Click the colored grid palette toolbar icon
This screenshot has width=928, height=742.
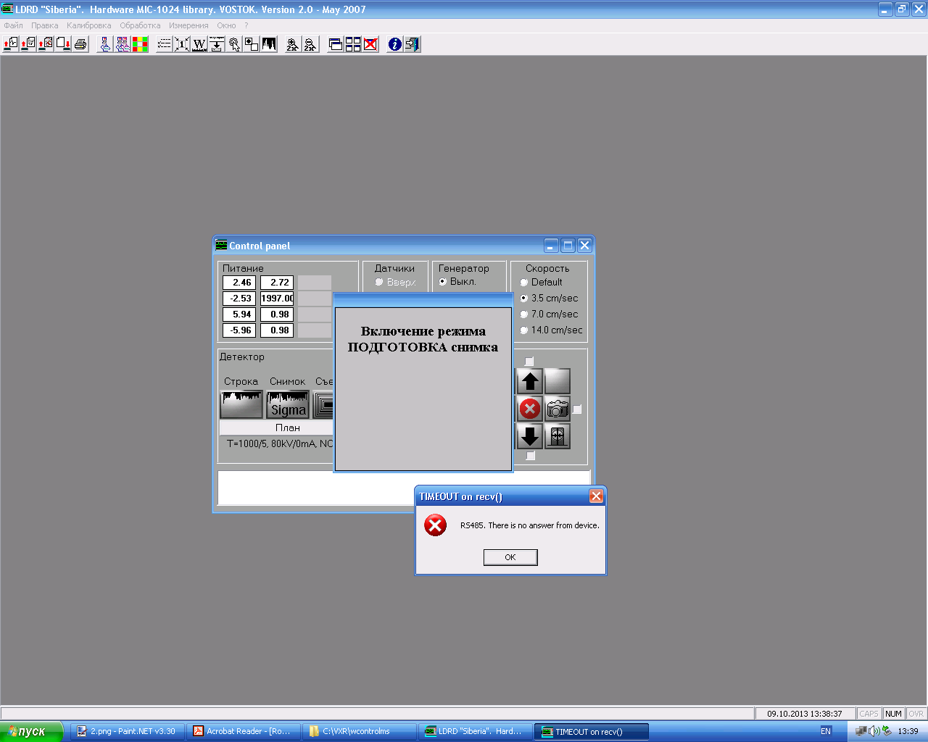(x=140, y=44)
